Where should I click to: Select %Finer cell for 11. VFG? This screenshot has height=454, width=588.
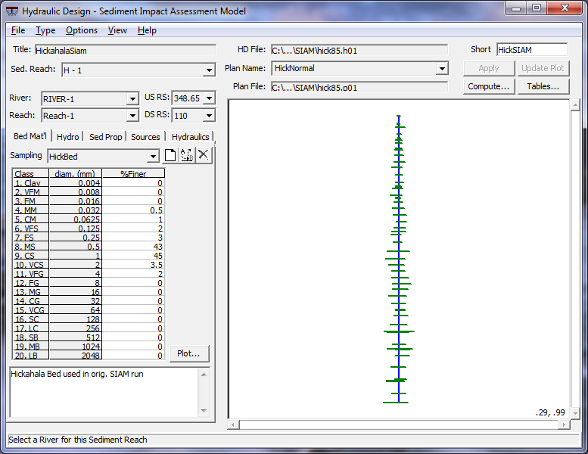tap(133, 274)
